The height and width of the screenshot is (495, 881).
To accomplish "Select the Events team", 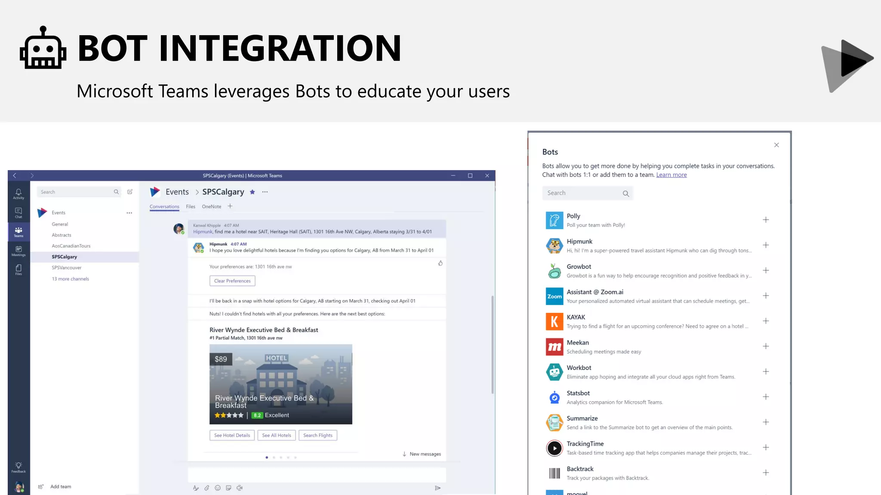I will (x=59, y=213).
